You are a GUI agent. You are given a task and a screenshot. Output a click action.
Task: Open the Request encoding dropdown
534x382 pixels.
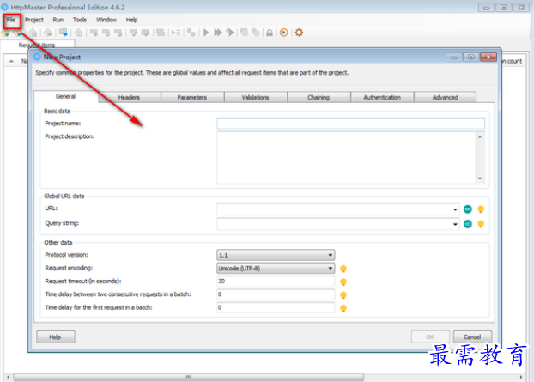tap(276, 269)
